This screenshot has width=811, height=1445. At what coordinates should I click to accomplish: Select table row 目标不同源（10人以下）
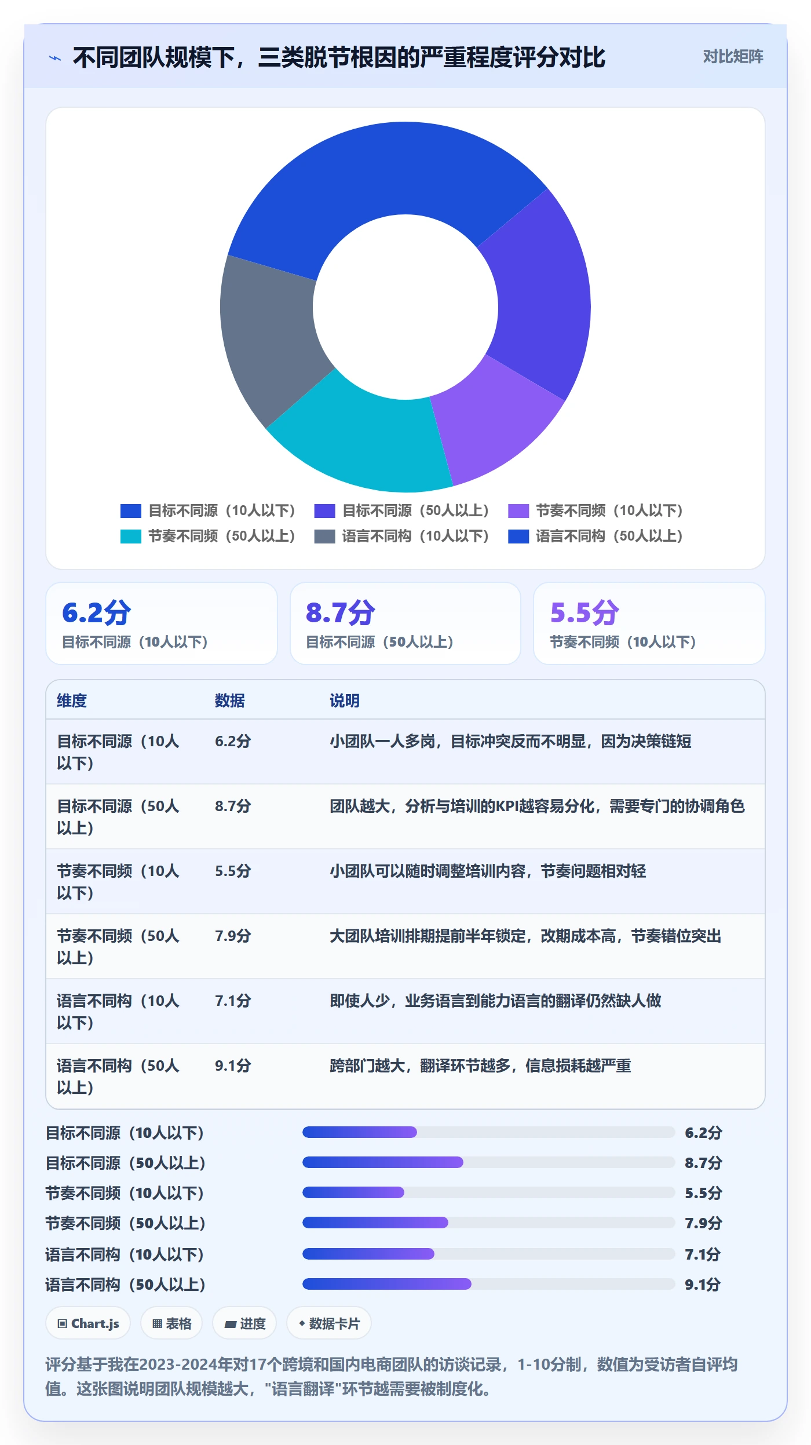405,752
